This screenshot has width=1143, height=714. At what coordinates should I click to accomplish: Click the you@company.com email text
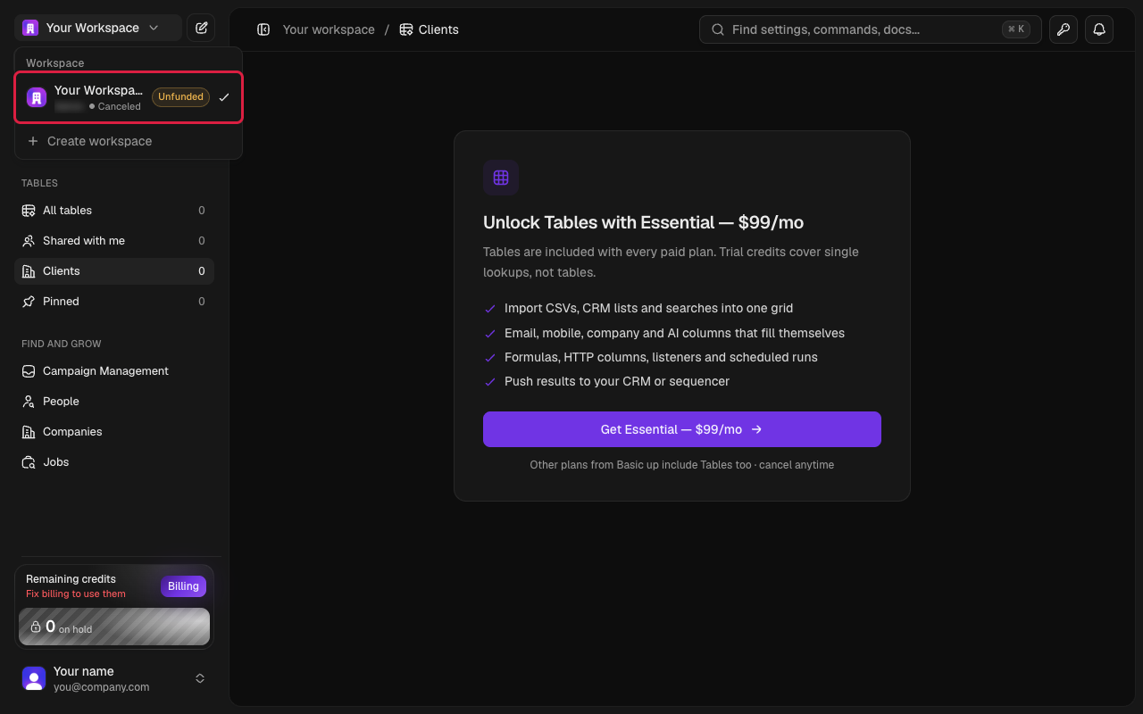coord(102,687)
